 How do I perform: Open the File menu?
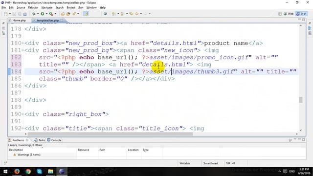click(x=3, y=8)
